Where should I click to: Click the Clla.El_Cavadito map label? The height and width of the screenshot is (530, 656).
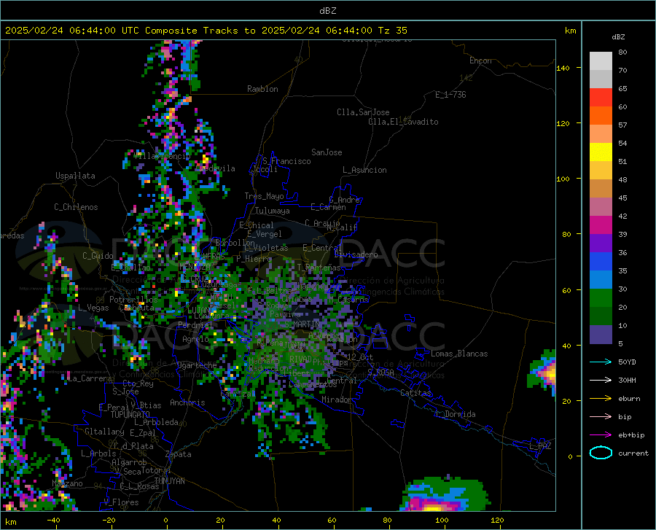pyautogui.click(x=403, y=122)
